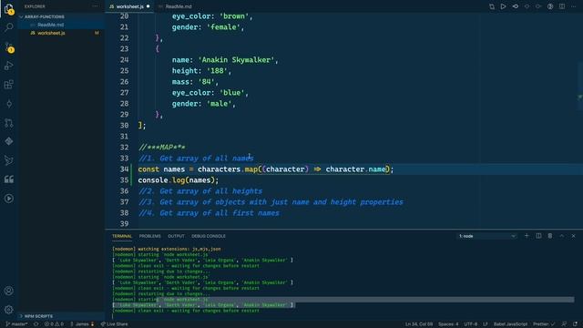Image resolution: width=583 pixels, height=328 pixels.
Task: Open the '1: node' terminal selector dropdown
Action: pyautogui.click(x=487, y=236)
